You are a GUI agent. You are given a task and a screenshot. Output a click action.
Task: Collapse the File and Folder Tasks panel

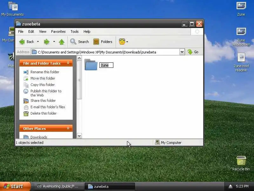(68, 63)
